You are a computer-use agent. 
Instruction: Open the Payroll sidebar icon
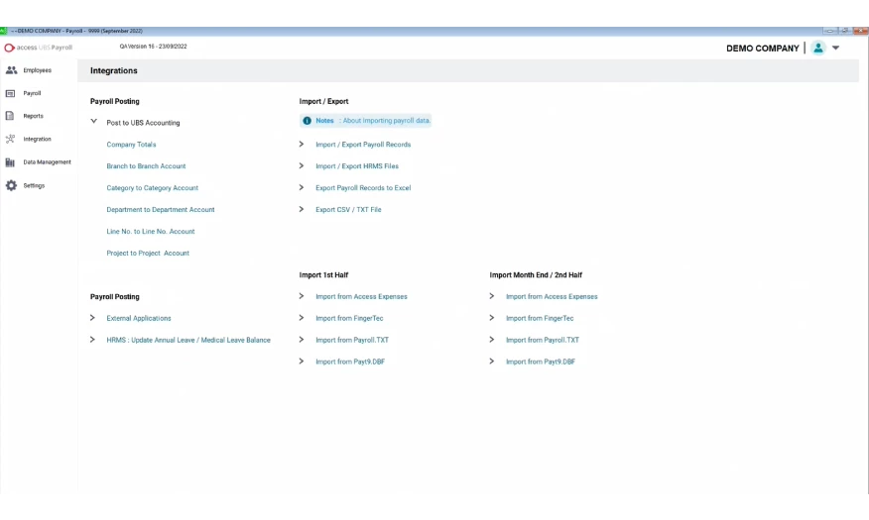(x=11, y=93)
